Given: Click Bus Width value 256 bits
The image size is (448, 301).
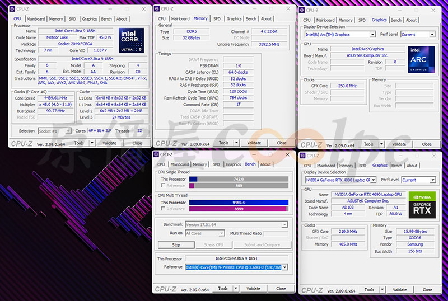Looking at the screenshot, I should 415,251.
